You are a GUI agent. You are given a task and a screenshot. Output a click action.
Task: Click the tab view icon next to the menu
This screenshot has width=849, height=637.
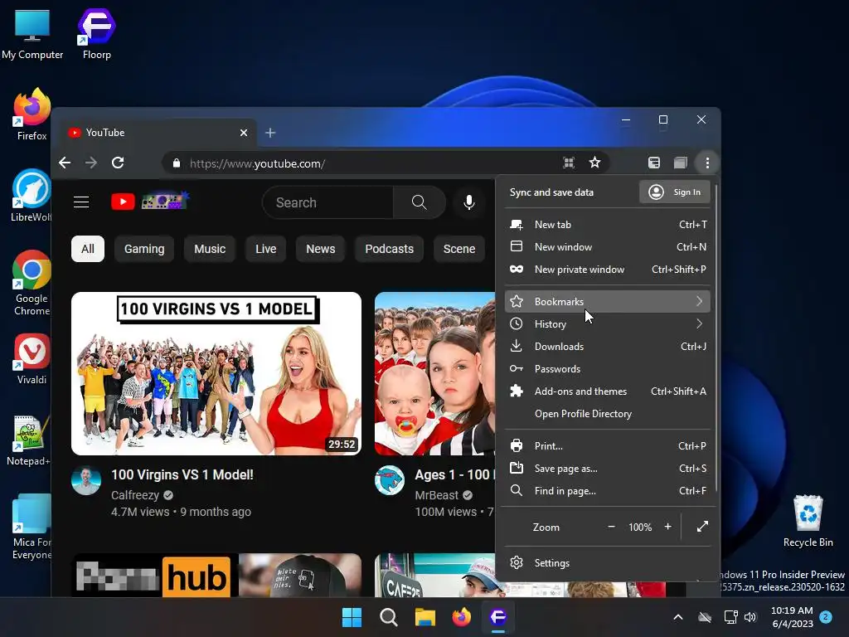pyautogui.click(x=681, y=163)
